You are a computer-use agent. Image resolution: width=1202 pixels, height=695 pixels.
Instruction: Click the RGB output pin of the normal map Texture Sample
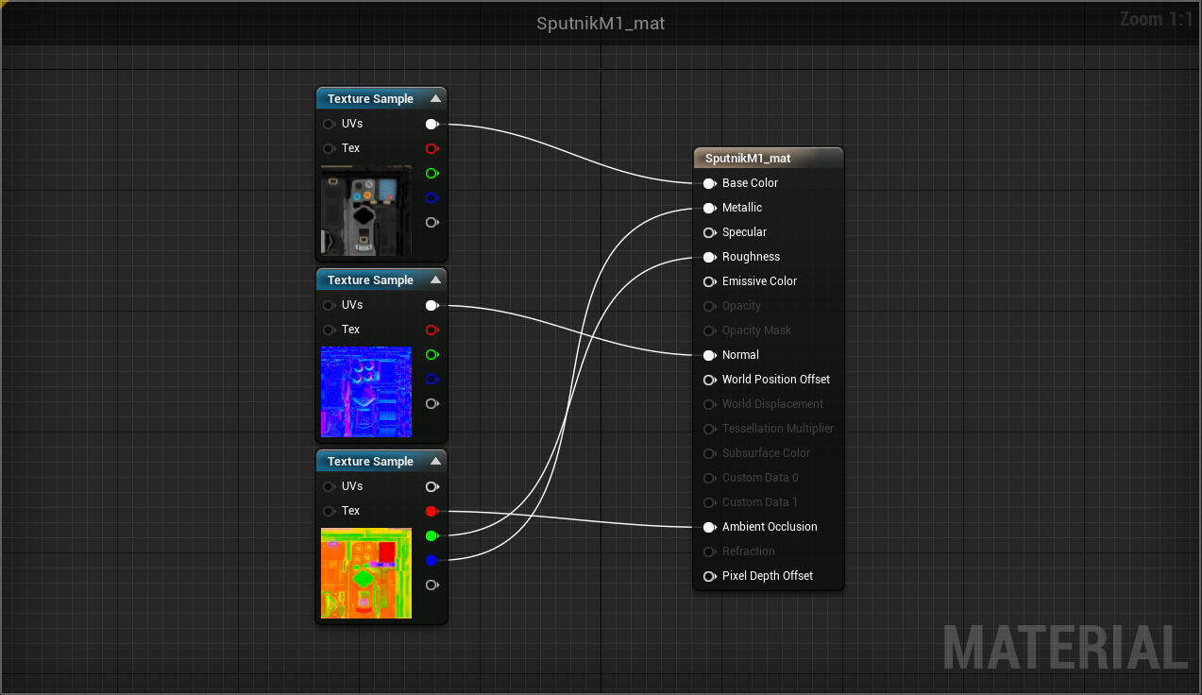[432, 305]
